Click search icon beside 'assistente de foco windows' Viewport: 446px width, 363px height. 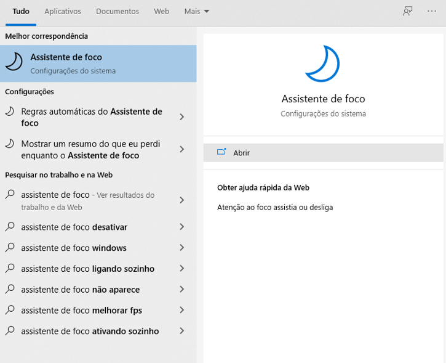(x=10, y=248)
